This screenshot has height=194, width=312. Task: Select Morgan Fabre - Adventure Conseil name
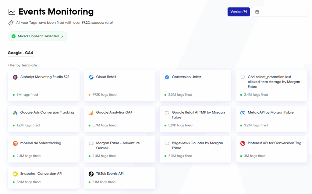click(x=118, y=145)
